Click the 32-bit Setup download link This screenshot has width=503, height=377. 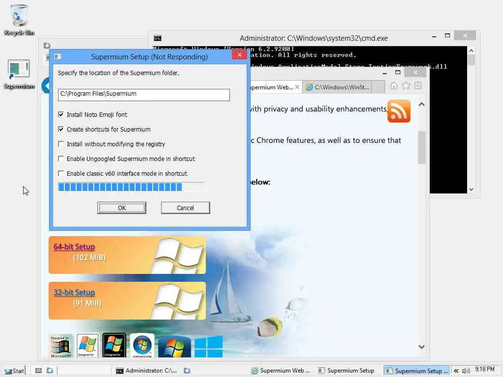tap(74, 293)
